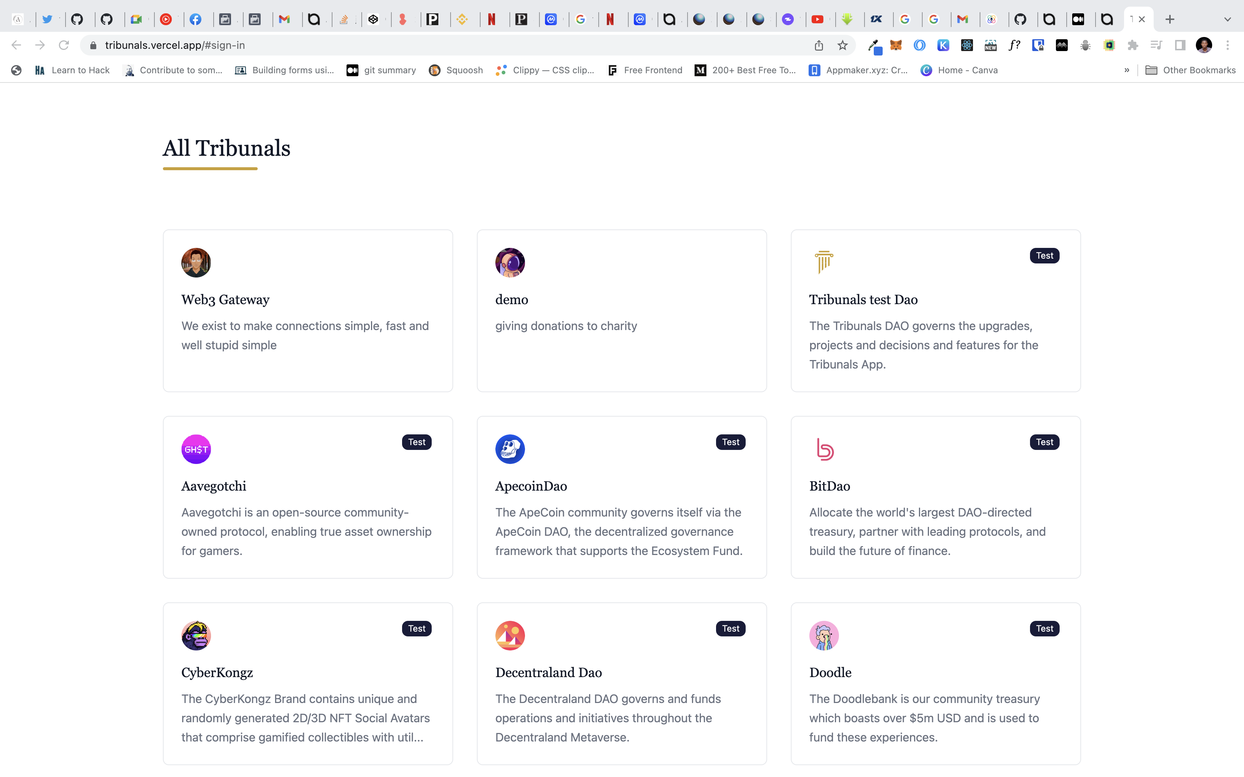Open the Squoosh bookmark
The width and height of the screenshot is (1244, 777).
[x=456, y=70]
